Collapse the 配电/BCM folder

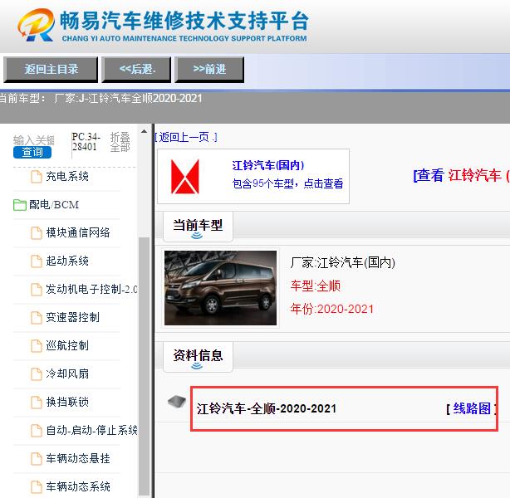(54, 205)
